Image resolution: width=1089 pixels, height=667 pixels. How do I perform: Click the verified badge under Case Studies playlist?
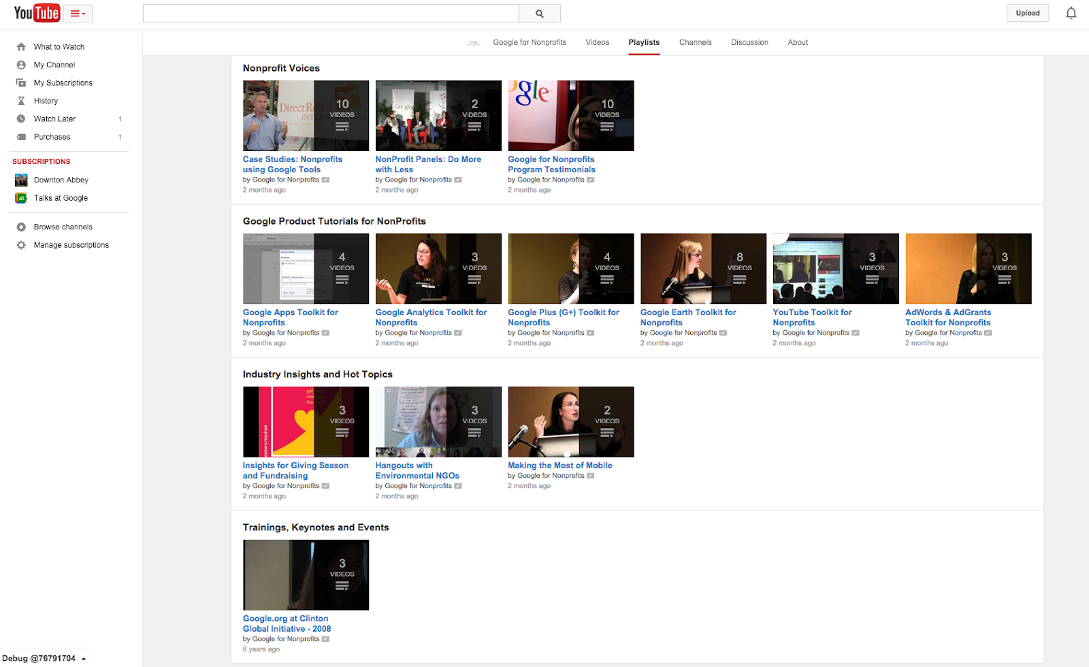point(325,180)
